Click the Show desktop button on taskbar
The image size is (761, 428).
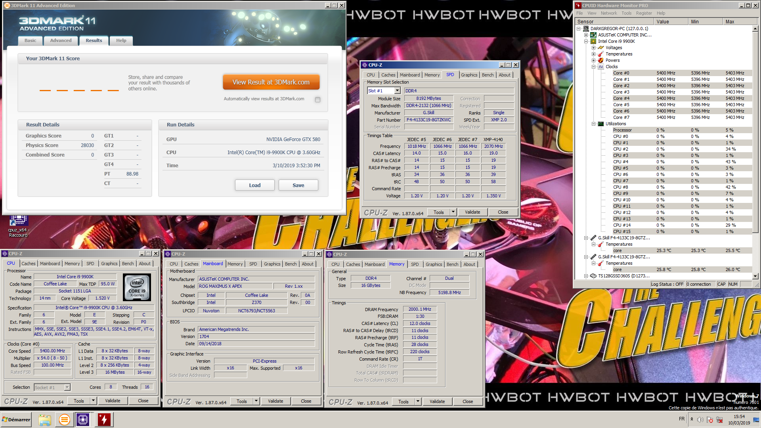757,420
